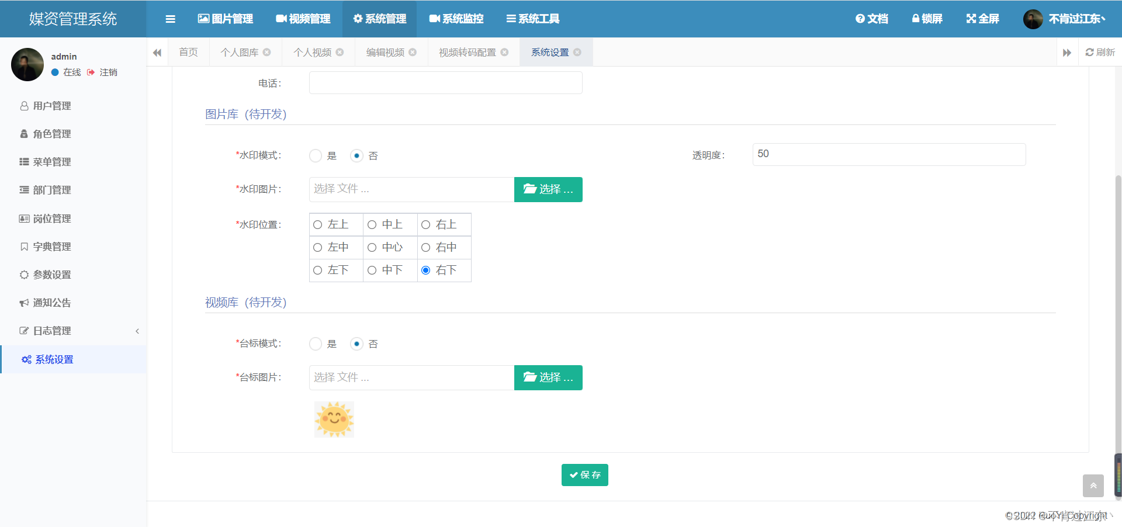The image size is (1122, 527).
Task: Open 部门管理 in the sidebar
Action: pos(73,190)
